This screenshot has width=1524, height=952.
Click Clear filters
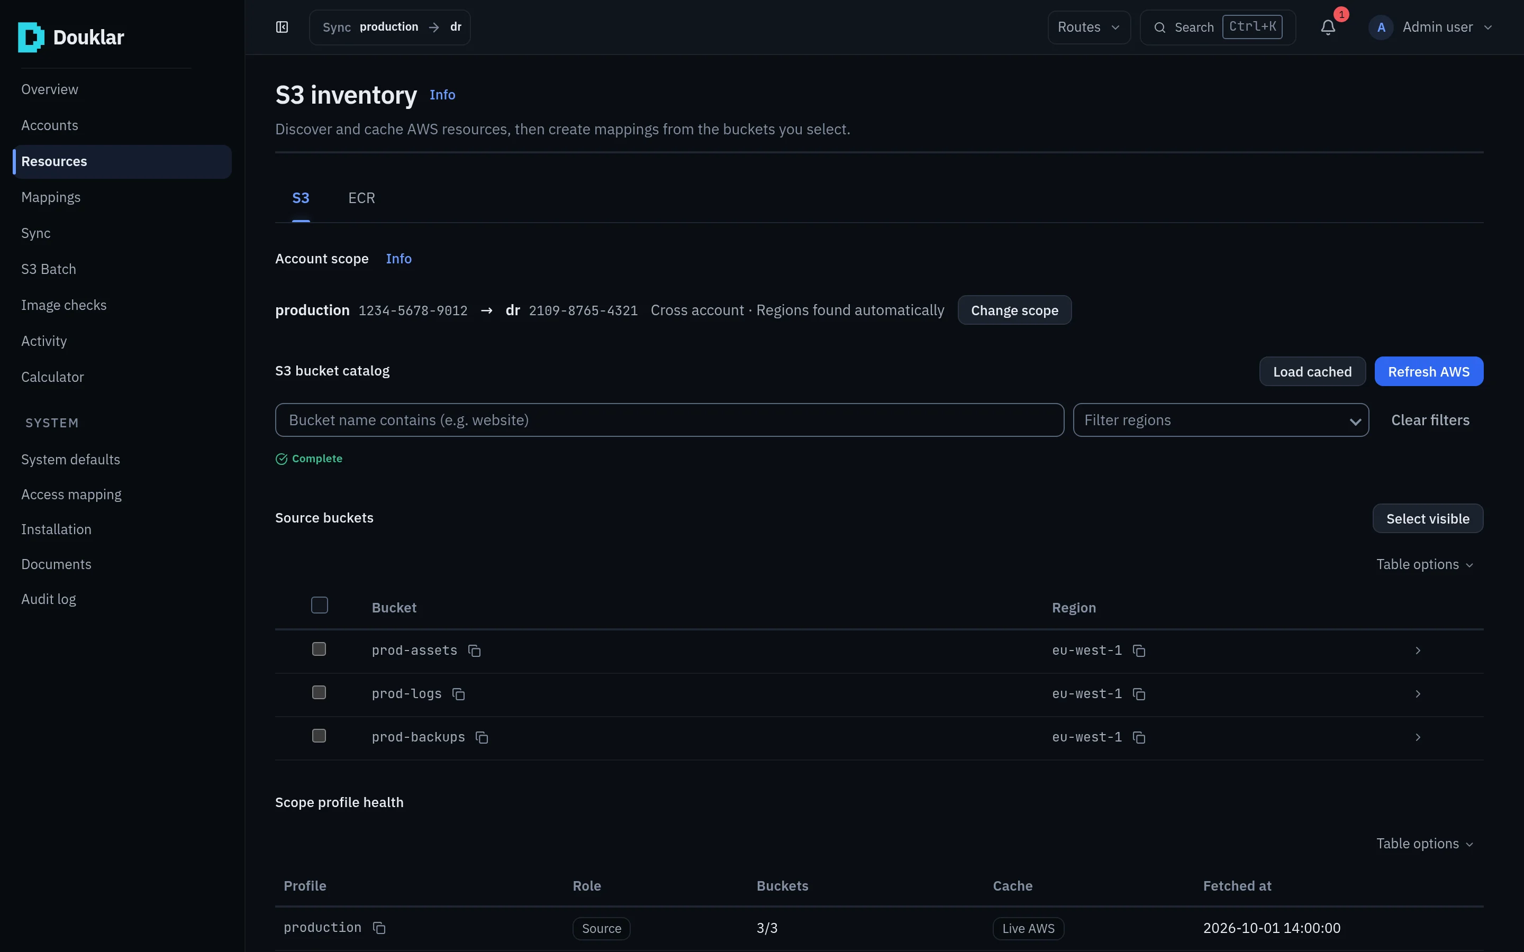(x=1430, y=420)
